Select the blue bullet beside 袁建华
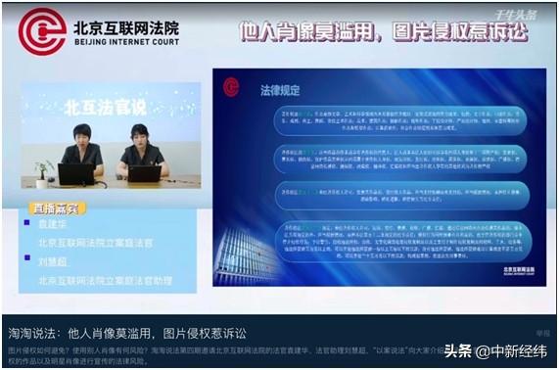Image resolution: width=559 pixels, height=370 pixels. coord(26,223)
